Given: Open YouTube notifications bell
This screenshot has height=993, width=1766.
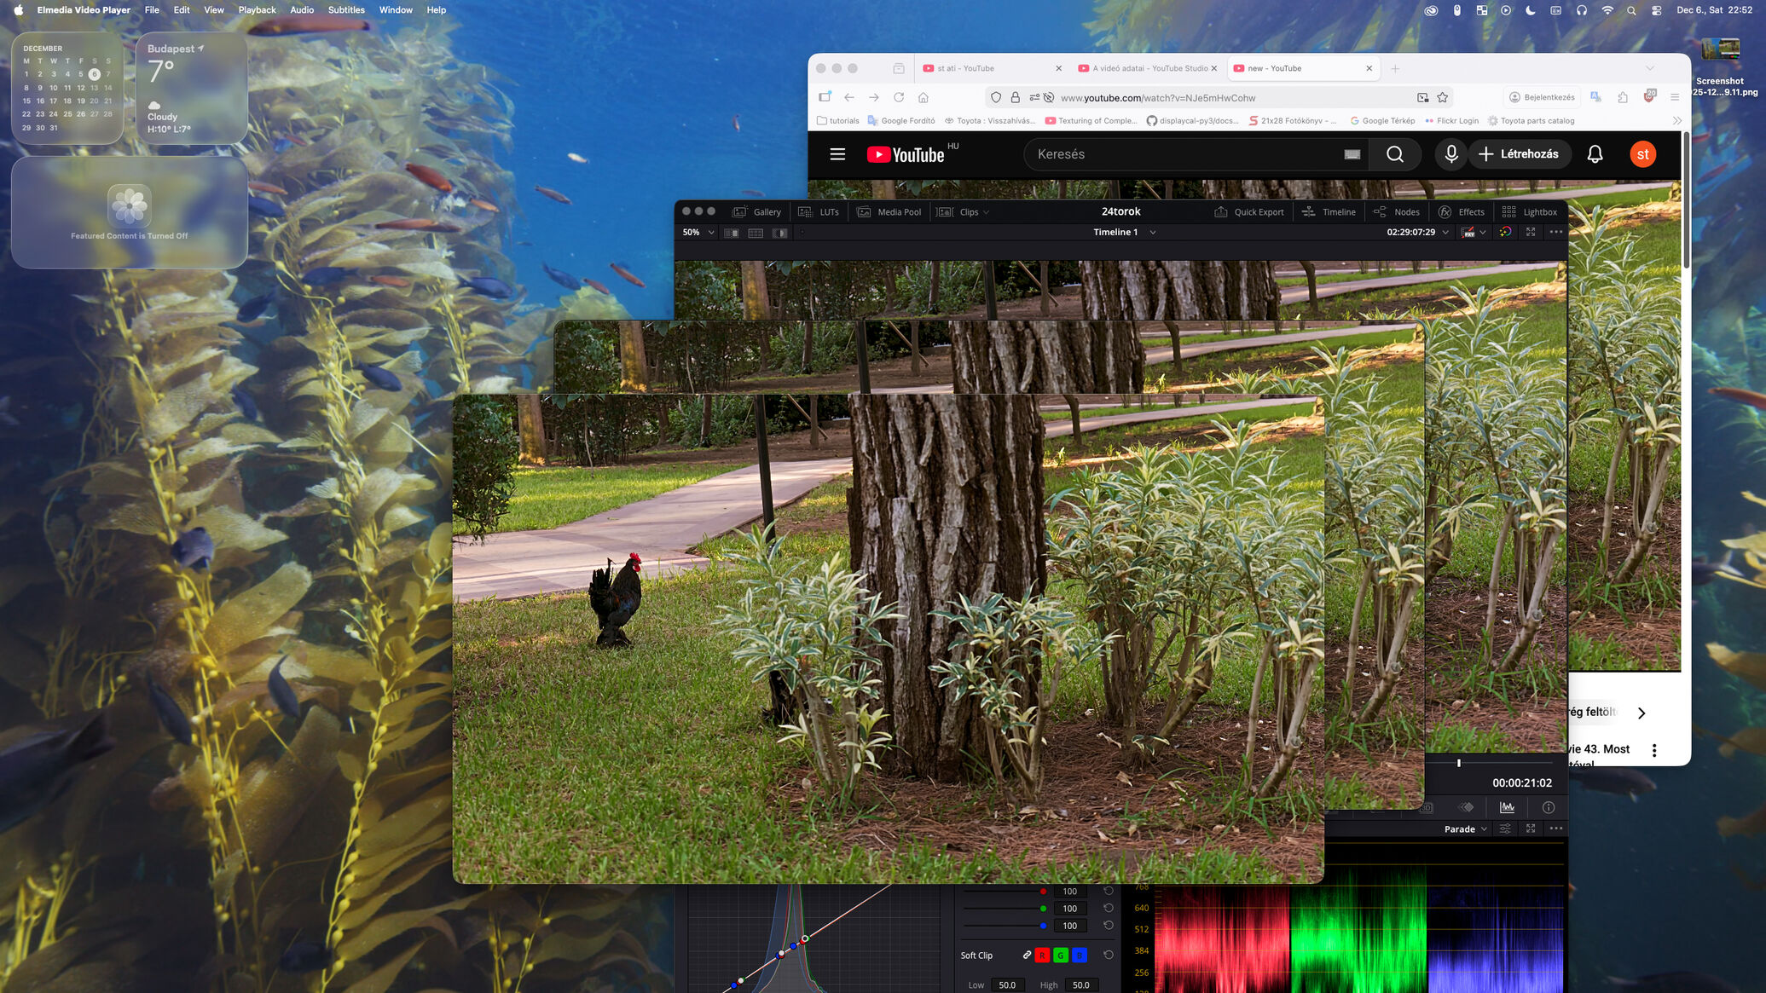Looking at the screenshot, I should click(1595, 154).
